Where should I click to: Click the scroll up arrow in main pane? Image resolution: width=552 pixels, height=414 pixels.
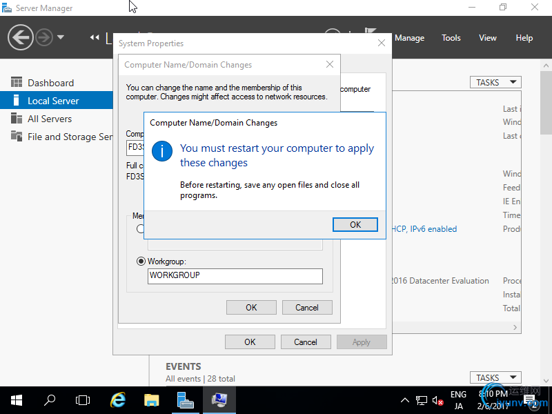point(546,66)
